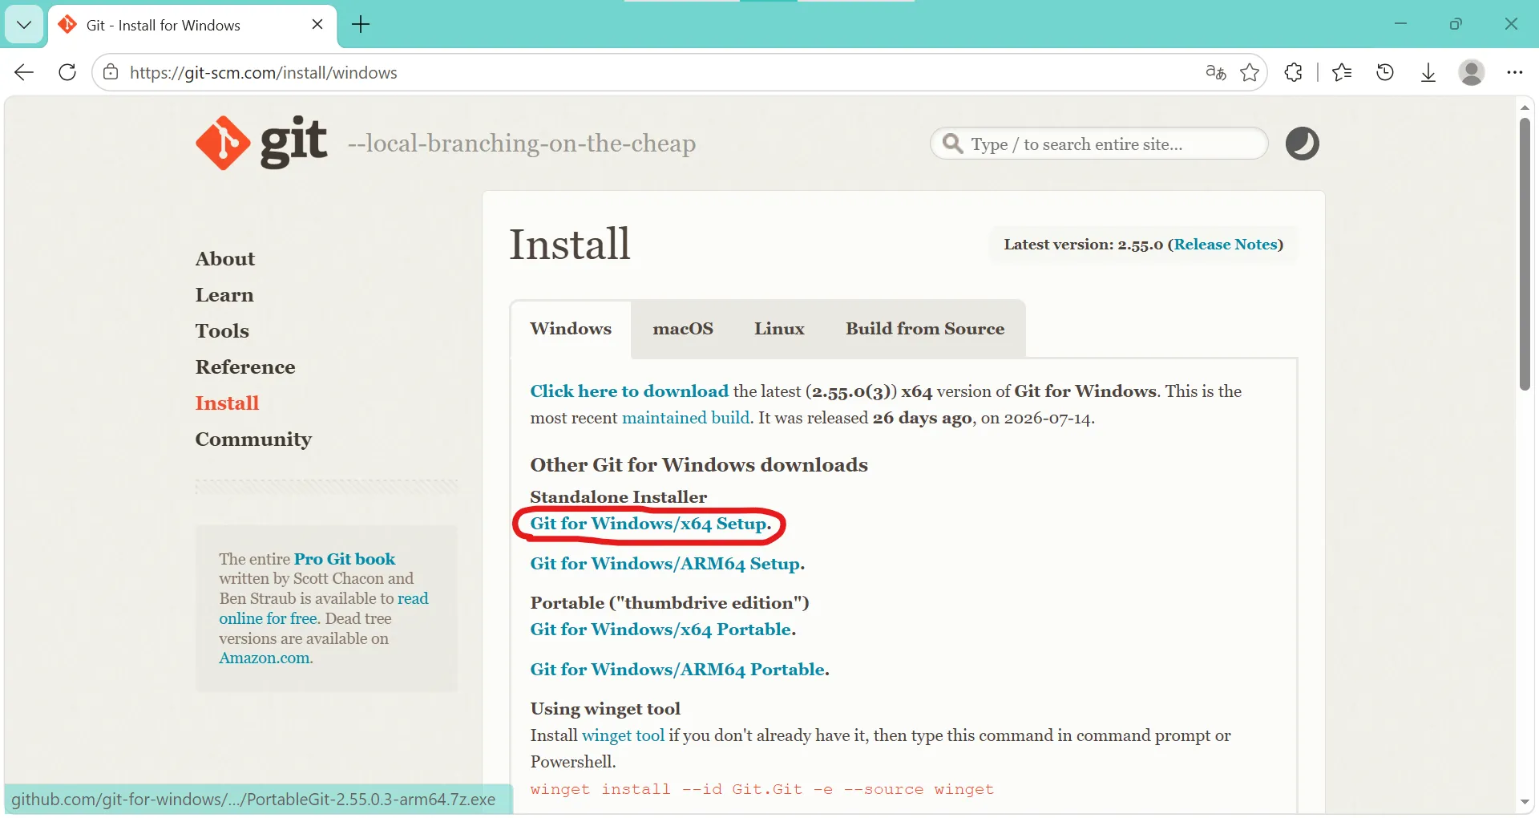
Task: Add this page to favorites star
Action: [x=1250, y=72]
